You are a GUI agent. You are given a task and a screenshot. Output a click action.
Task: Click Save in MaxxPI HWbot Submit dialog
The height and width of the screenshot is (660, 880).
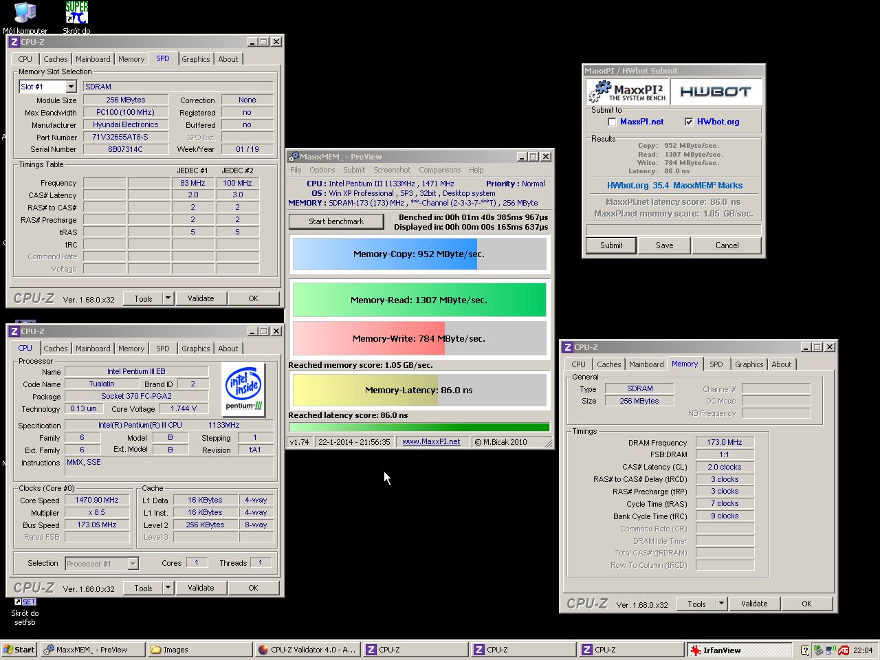(664, 245)
